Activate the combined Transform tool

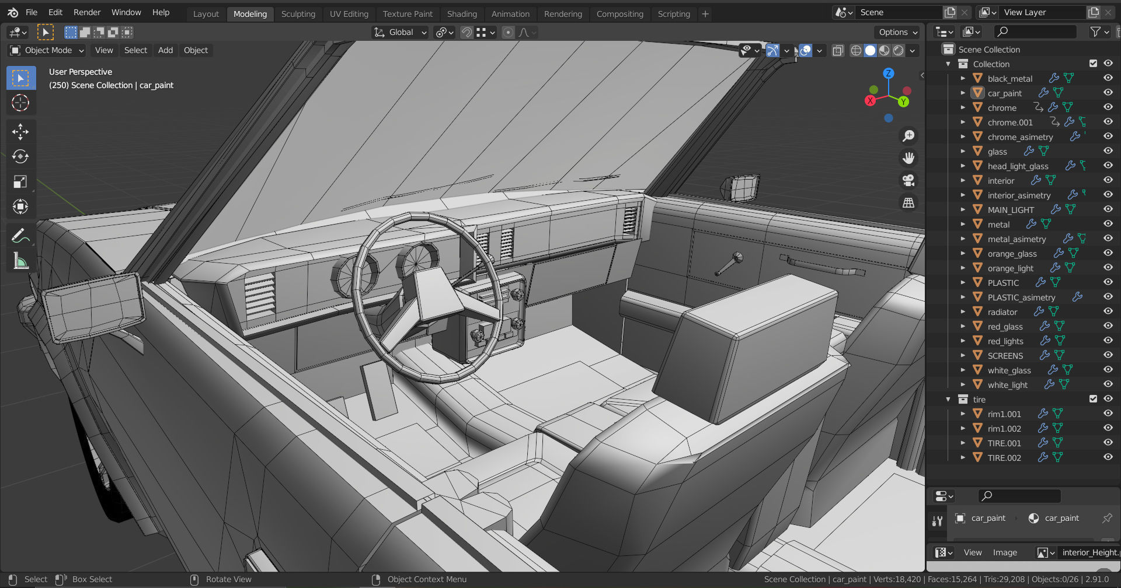tap(20, 207)
